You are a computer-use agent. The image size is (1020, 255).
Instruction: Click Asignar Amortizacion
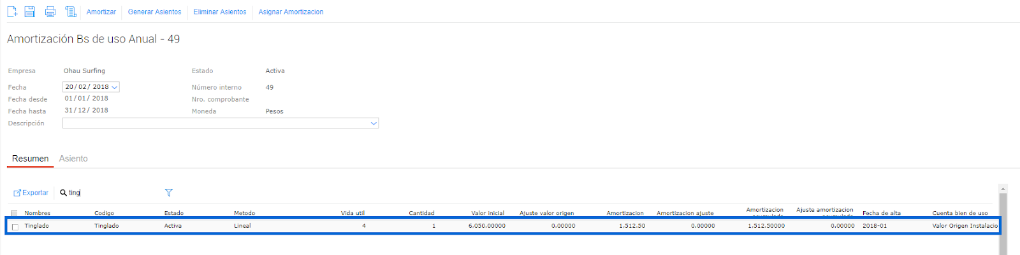click(x=291, y=12)
